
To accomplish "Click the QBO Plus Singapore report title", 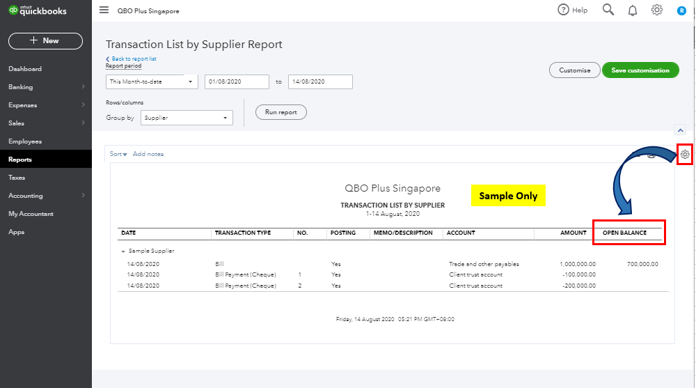I will tap(393, 189).
